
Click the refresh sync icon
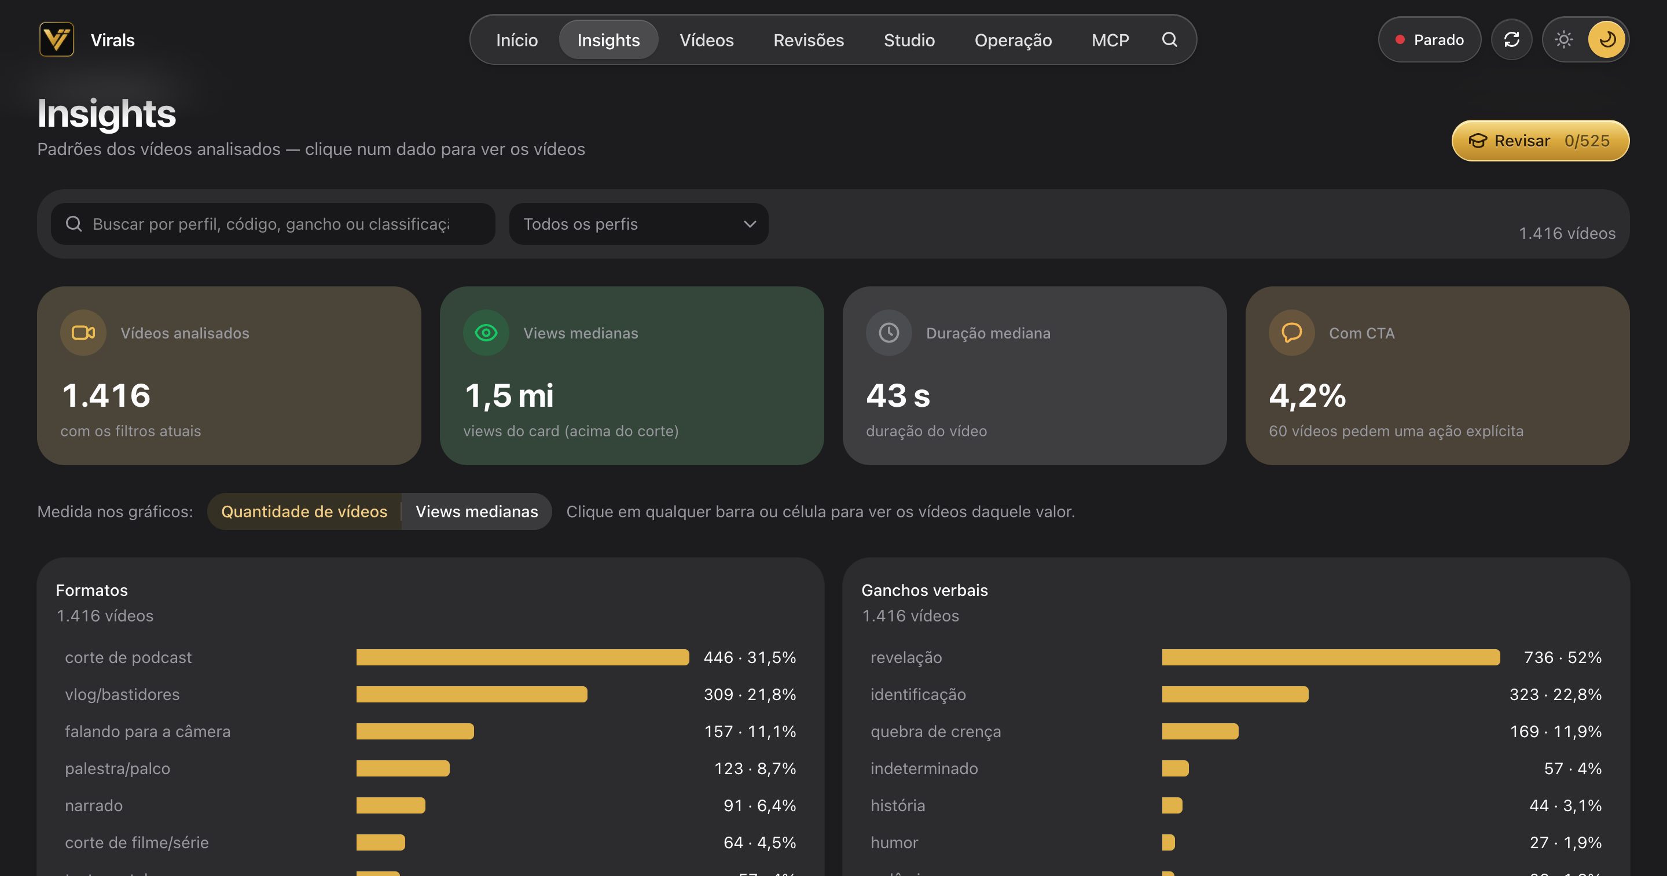(x=1512, y=39)
